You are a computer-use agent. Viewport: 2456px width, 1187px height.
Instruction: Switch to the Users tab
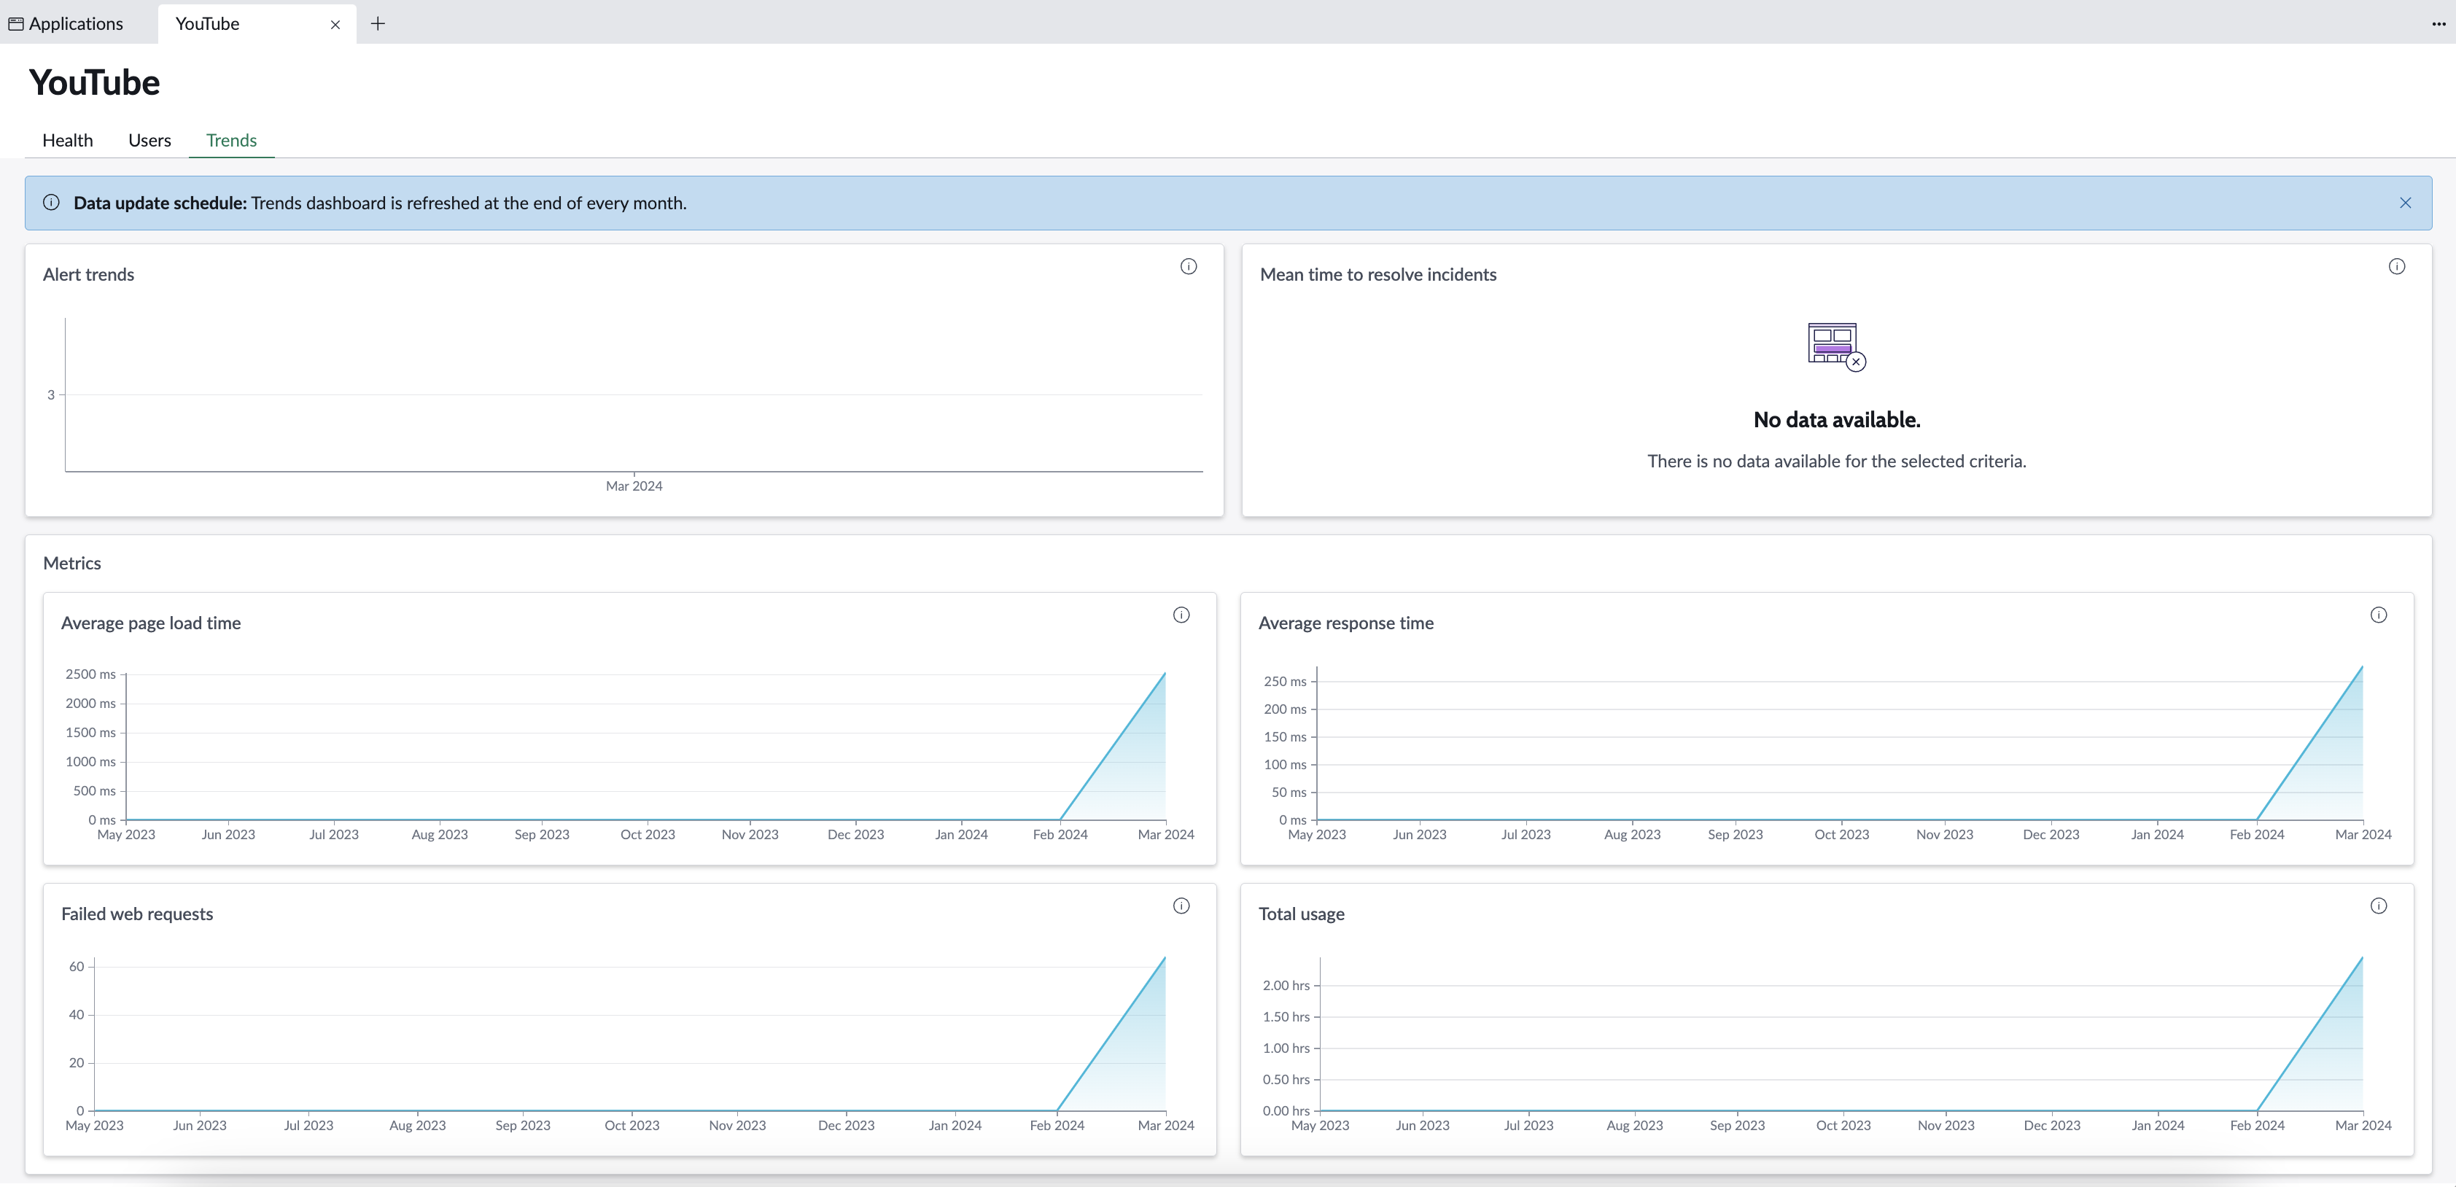[149, 140]
